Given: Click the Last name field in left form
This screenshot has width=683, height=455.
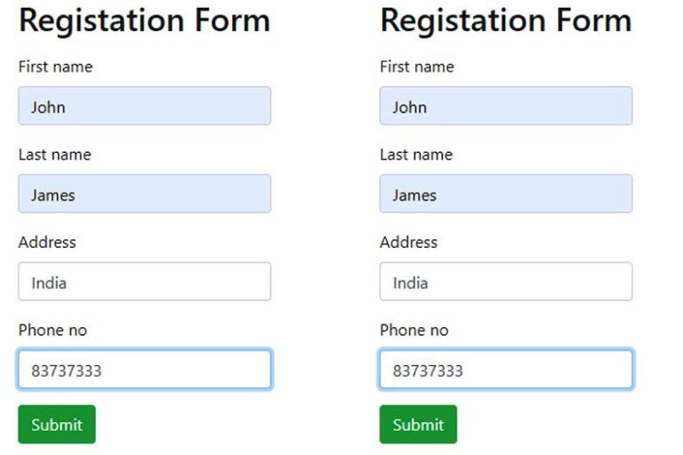Looking at the screenshot, I should [145, 194].
